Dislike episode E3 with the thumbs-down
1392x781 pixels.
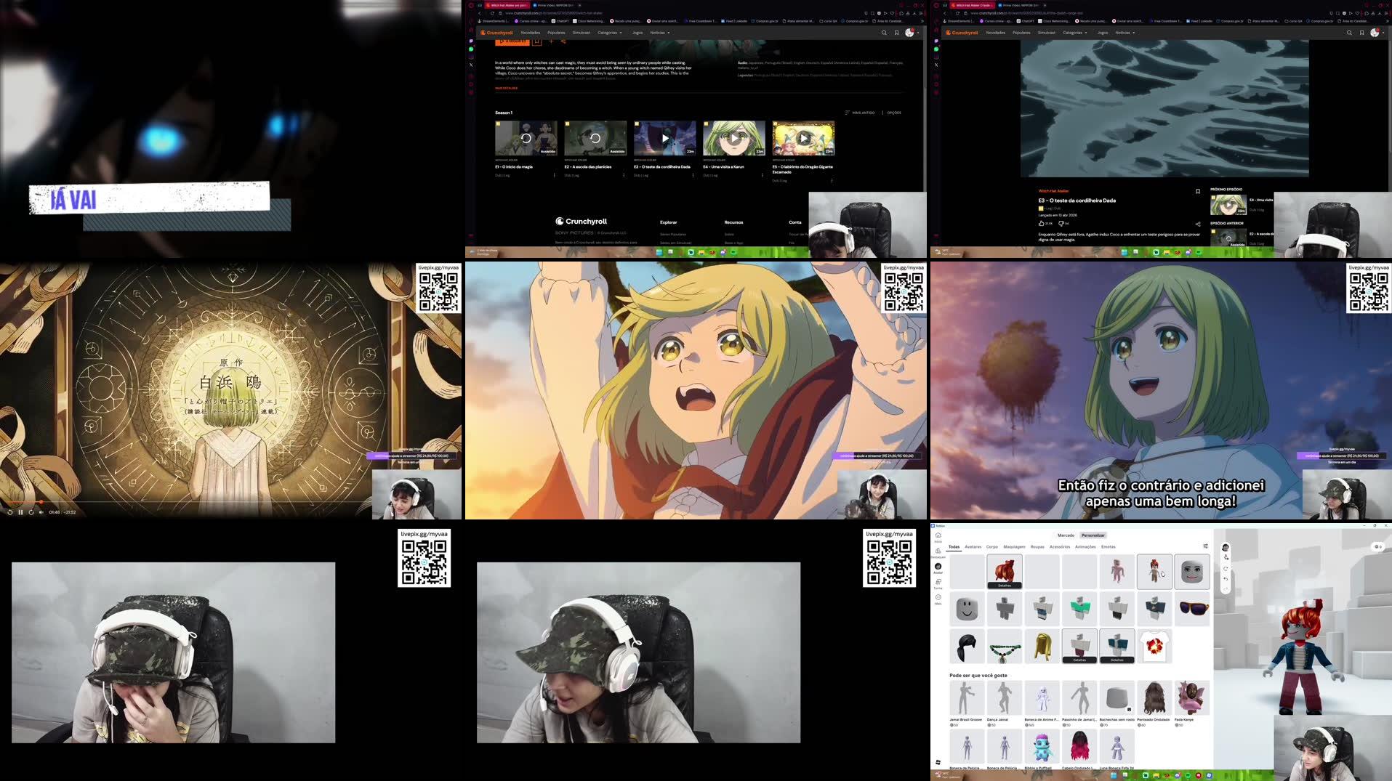[x=1061, y=223]
